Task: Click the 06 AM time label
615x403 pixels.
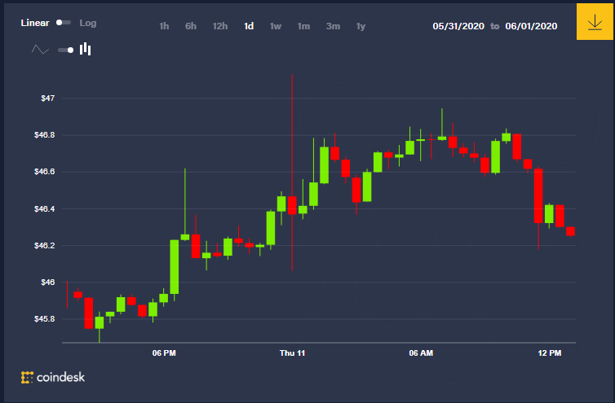Action: pyautogui.click(x=421, y=353)
